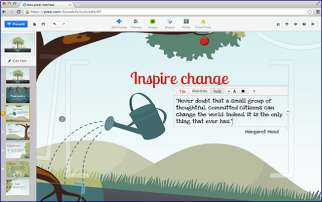
Task: Click the blue Present button
Action: (x=16, y=24)
